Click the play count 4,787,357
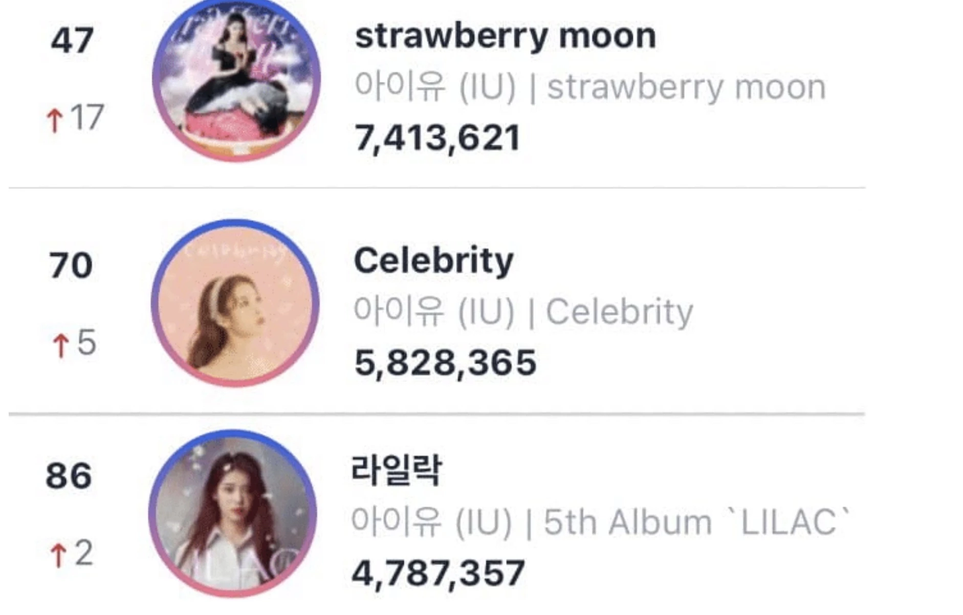This screenshot has width=963, height=615. click(438, 573)
